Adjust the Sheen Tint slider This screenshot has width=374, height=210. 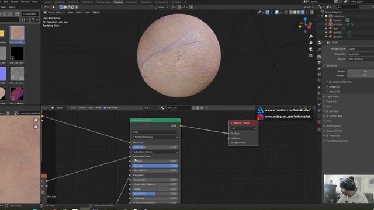click(155, 194)
